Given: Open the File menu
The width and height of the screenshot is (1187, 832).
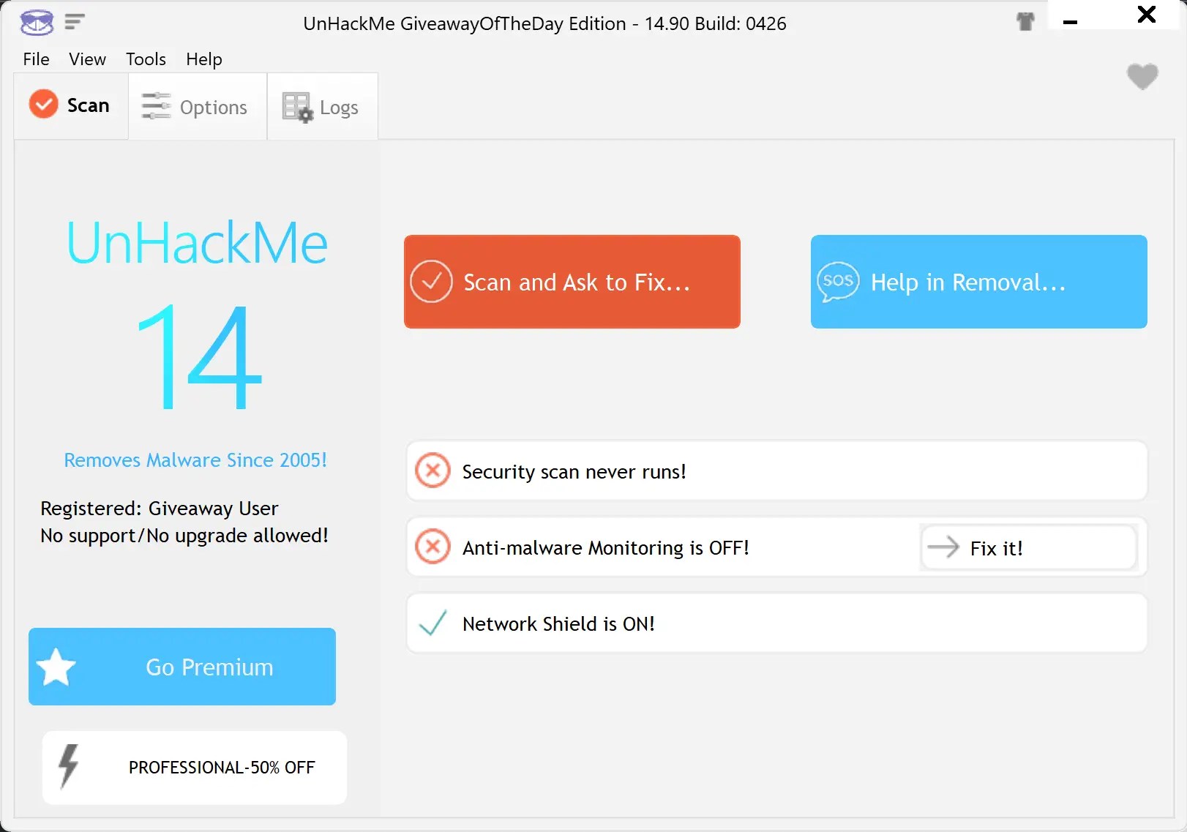Looking at the screenshot, I should (35, 59).
